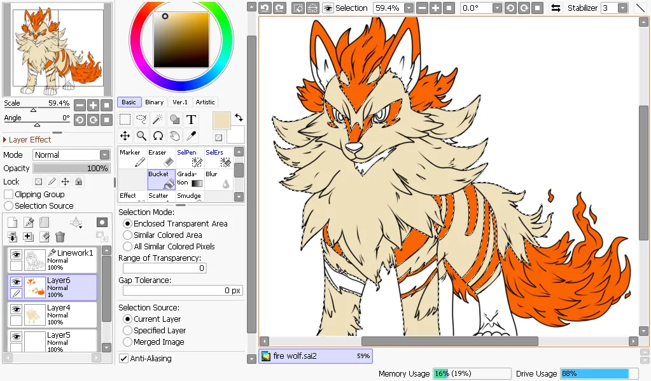The width and height of the screenshot is (651, 381).
Task: Open the perspective ruler icon menu
Action: (x=76, y=223)
